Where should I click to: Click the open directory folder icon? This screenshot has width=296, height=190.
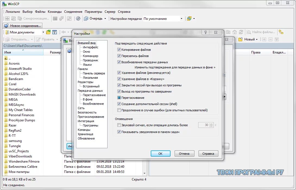(49, 32)
